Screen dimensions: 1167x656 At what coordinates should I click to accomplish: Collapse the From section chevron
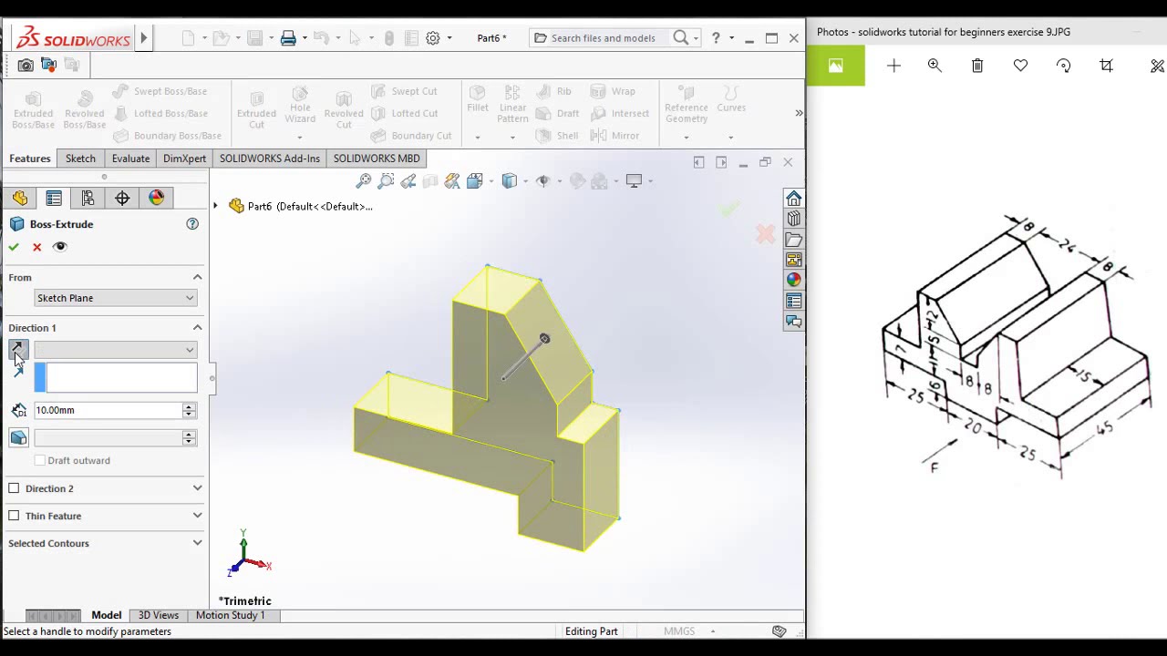197,277
